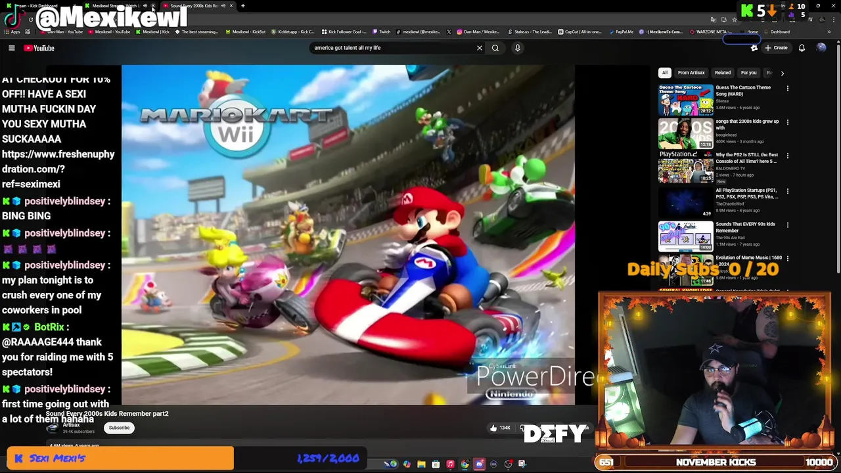Viewport: 841px width, 473px height.
Task: Select the Related filter chip
Action: tap(723, 73)
